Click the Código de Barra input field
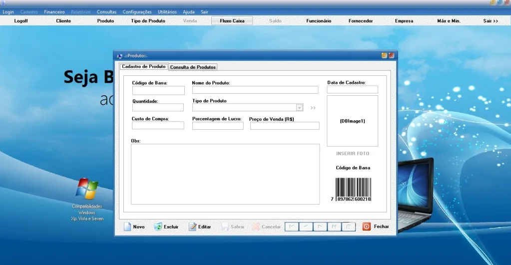This screenshot has width=511, height=265. [x=158, y=90]
